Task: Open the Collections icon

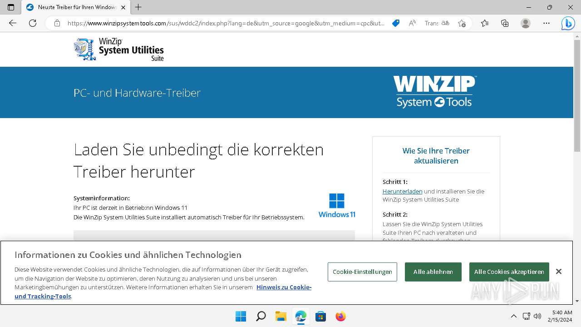Action: point(505,23)
